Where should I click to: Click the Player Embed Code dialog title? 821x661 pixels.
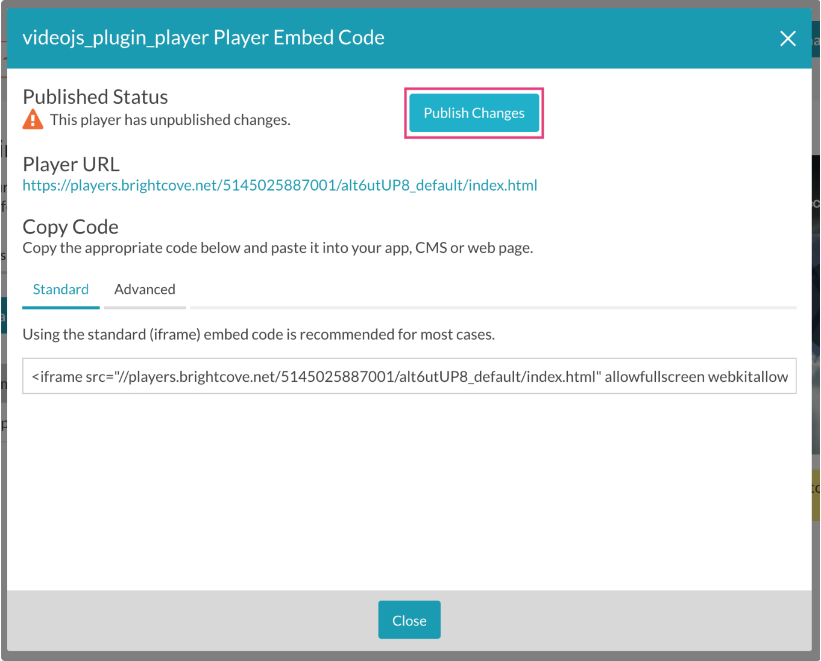203,37
